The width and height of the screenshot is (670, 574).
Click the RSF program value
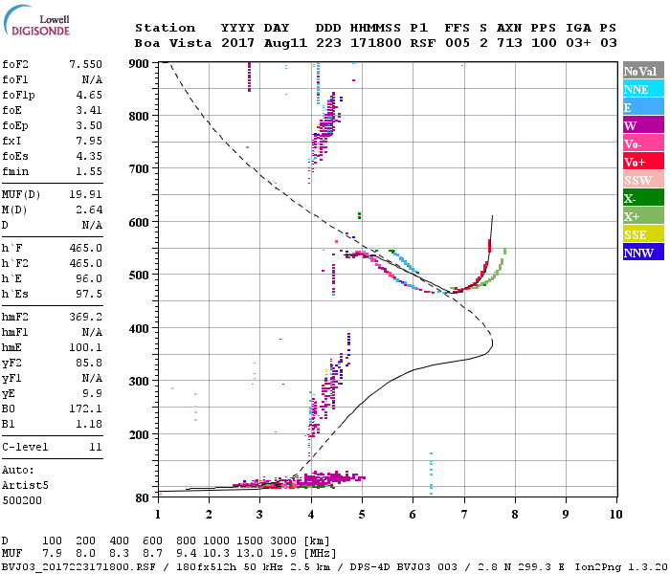tap(423, 43)
